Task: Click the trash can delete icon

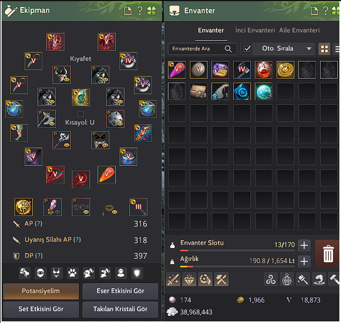Action: (328, 253)
